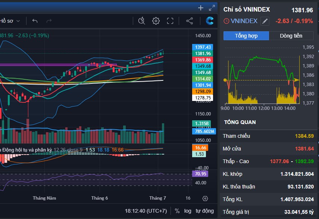Share chart via share icon
The image size is (319, 219).
(190, 21)
